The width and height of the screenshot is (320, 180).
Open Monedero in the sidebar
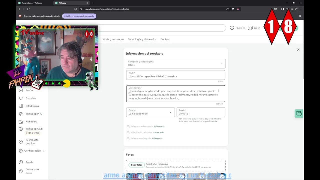pos(31,121)
